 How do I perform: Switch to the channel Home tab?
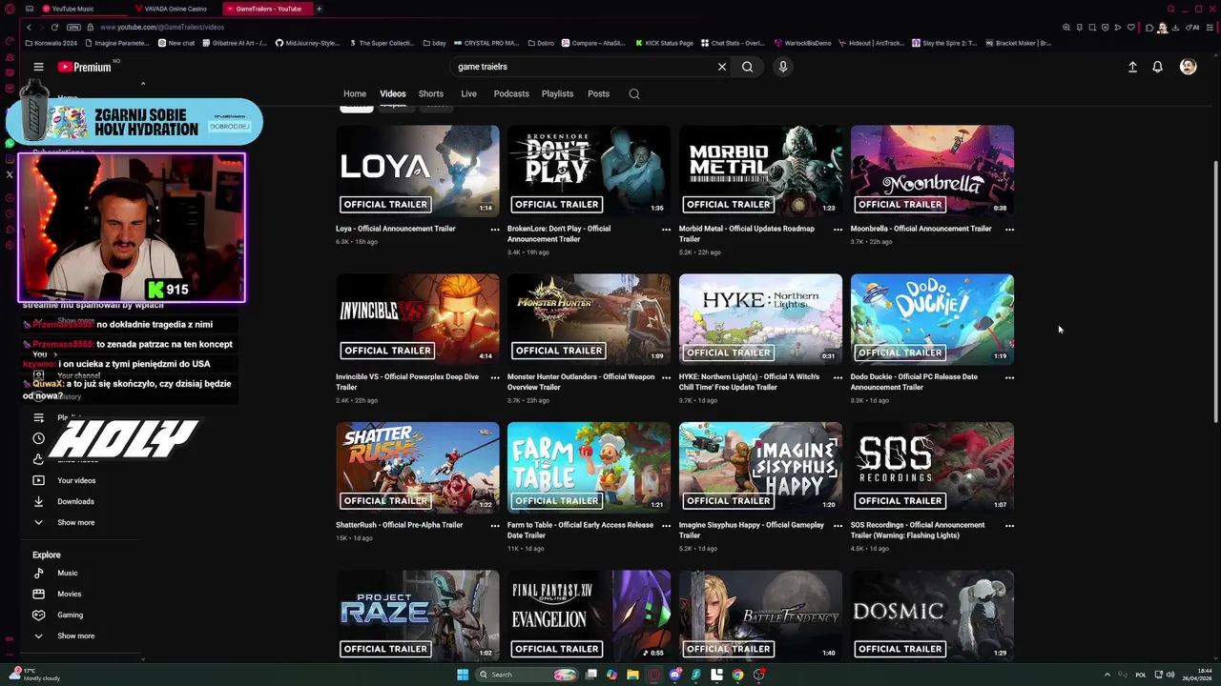[x=355, y=93]
